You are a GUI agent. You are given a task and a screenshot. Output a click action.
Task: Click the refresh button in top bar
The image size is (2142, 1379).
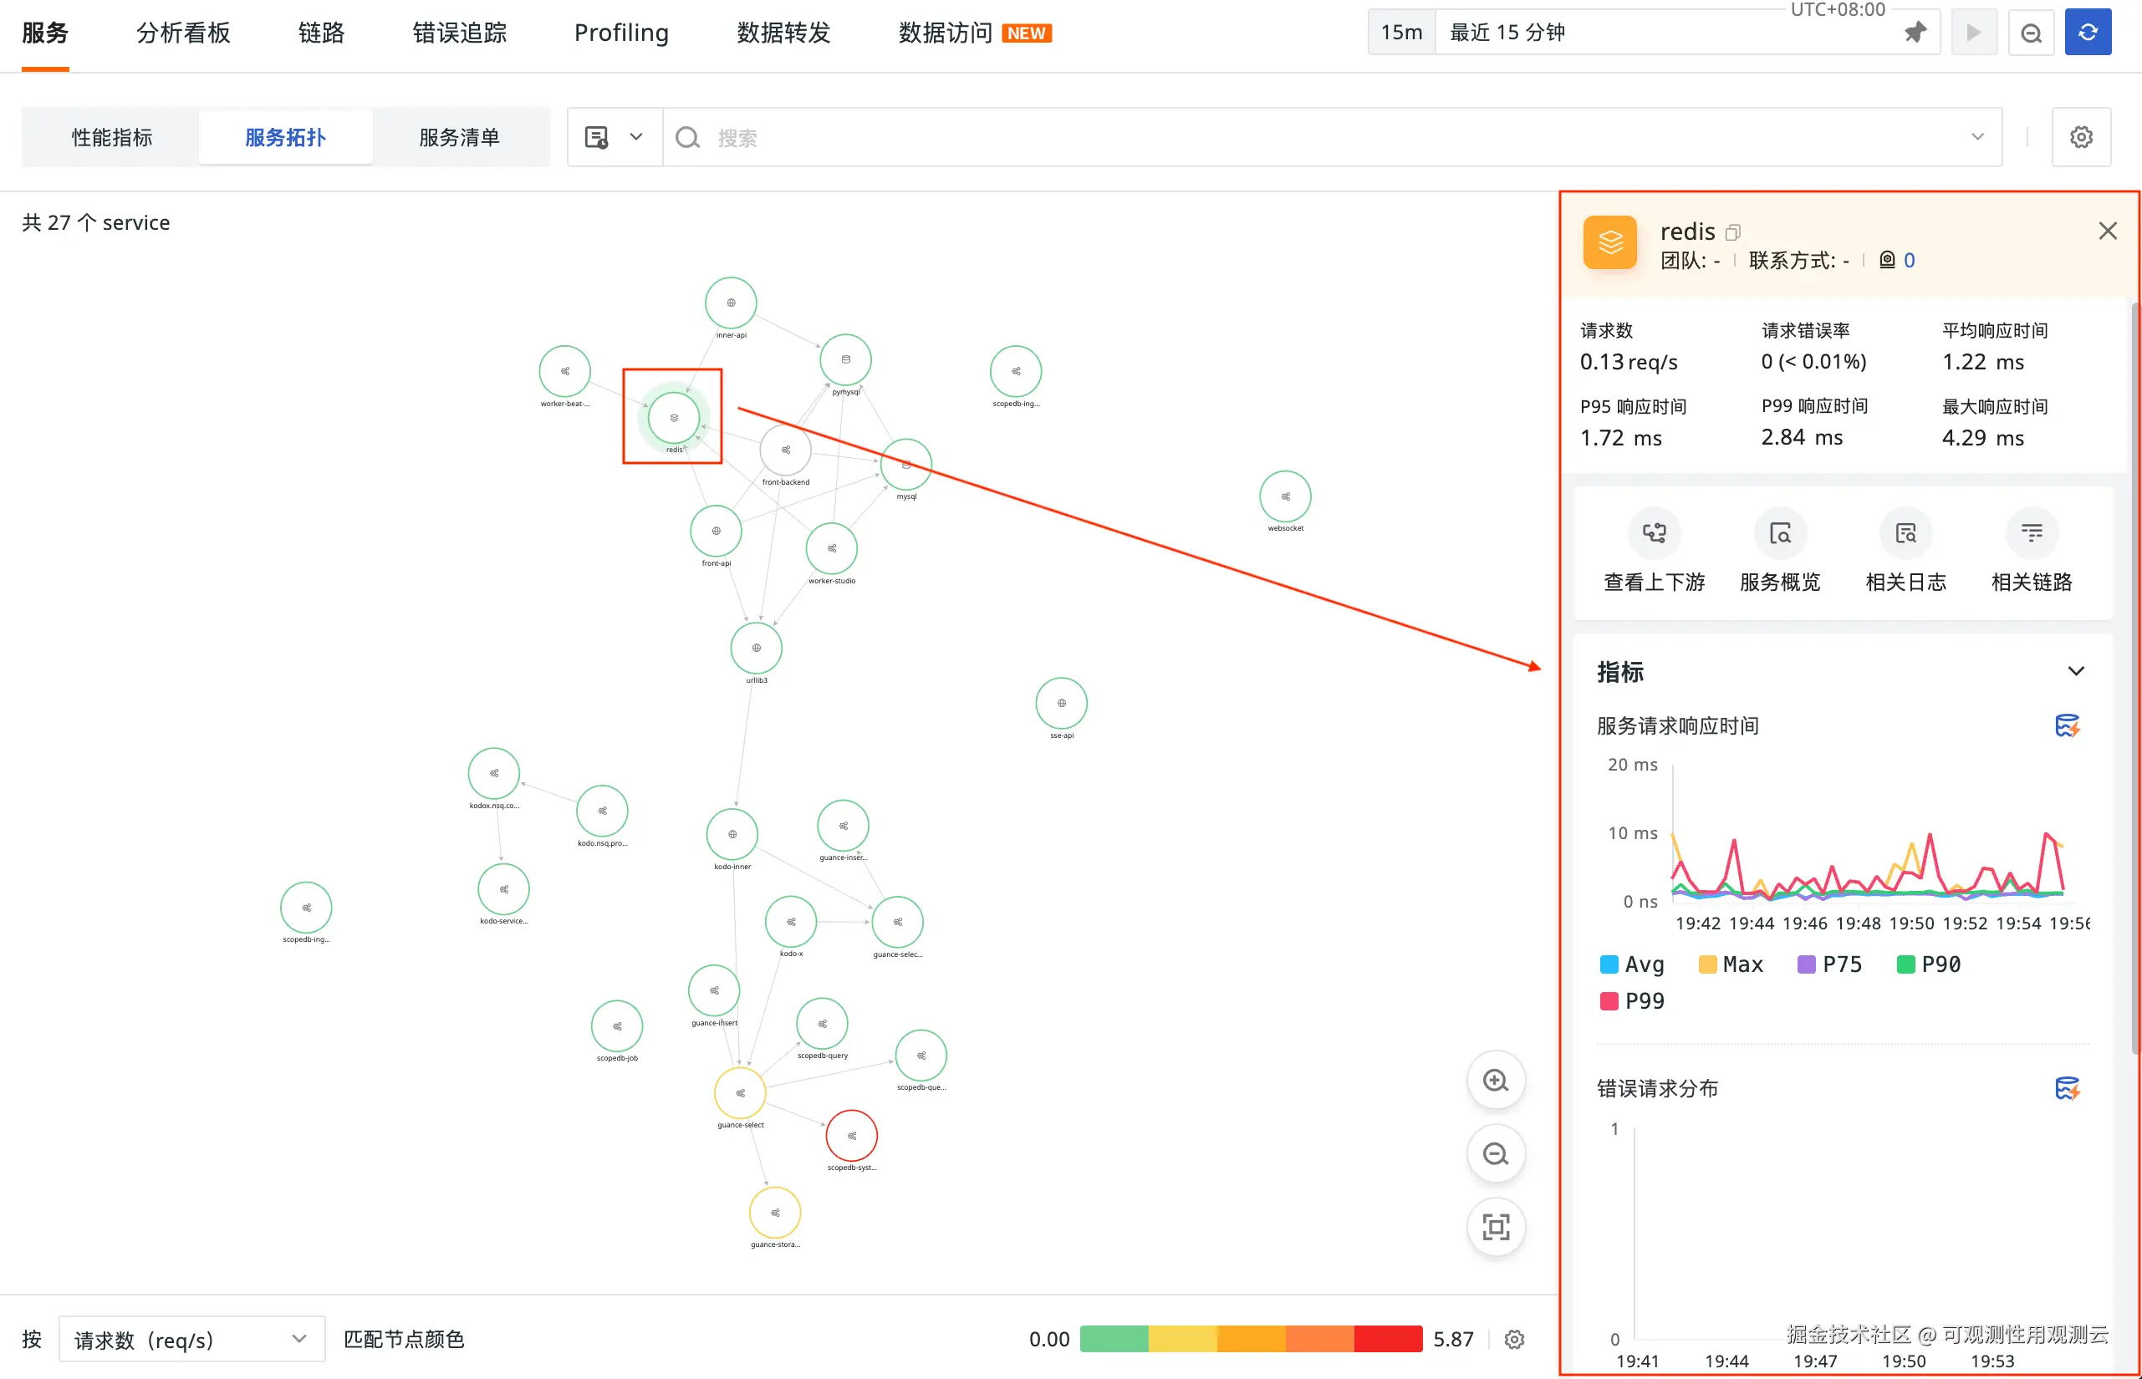point(2087,33)
